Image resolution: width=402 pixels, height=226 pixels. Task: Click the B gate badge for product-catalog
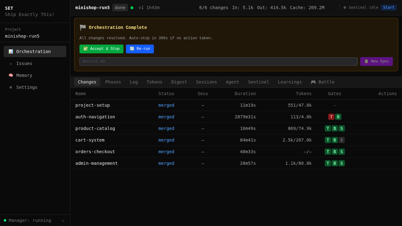334,128
